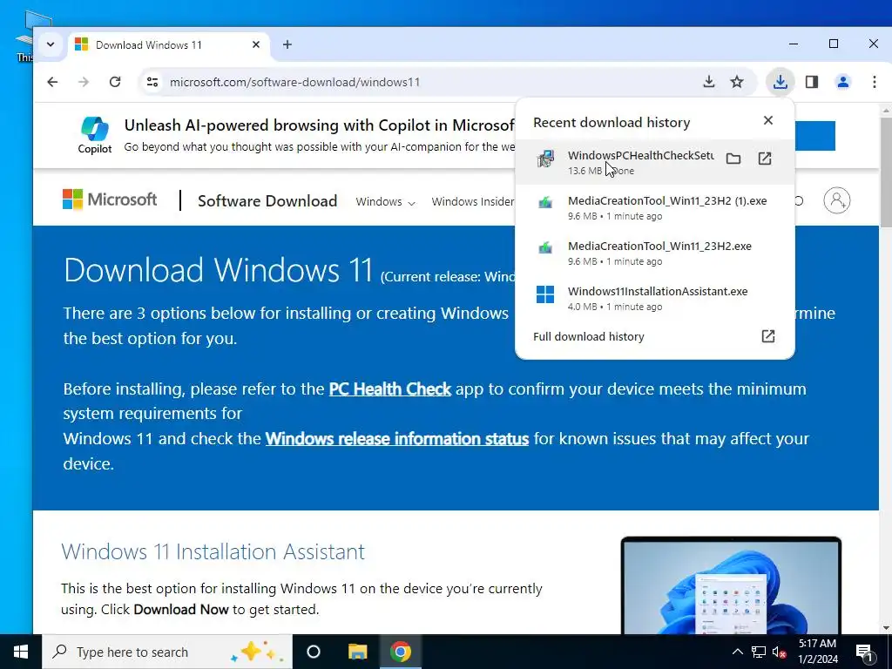
Task: Click the Full download history external icon
Action: tap(768, 336)
